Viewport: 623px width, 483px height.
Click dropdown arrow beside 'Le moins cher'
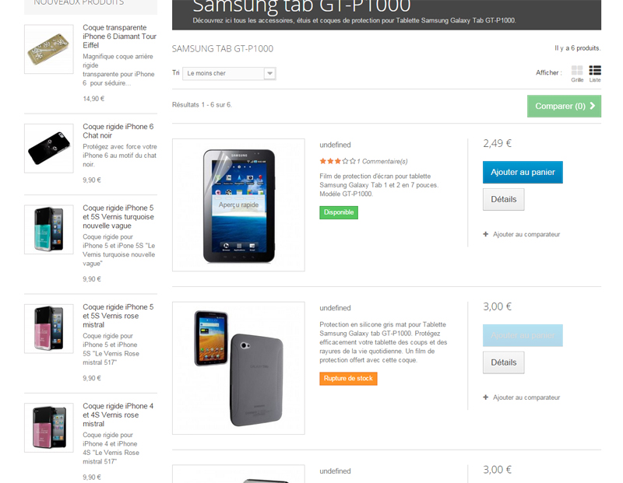[x=269, y=73]
